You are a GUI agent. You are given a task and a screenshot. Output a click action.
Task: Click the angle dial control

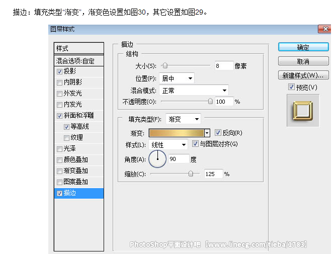157,159
